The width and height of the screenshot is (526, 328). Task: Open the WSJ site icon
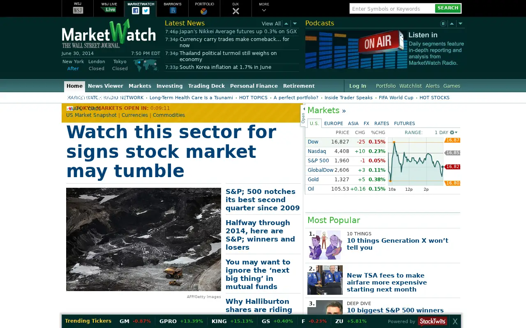[78, 11]
